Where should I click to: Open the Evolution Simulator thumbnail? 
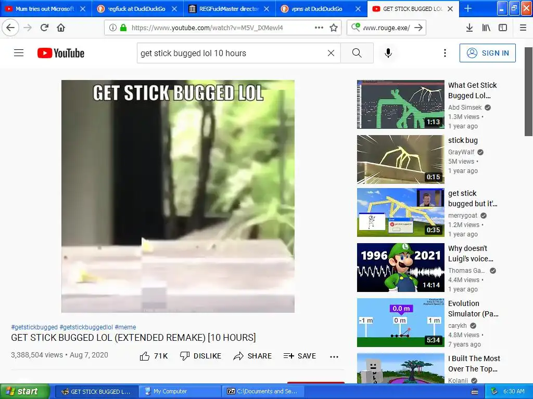coord(400,323)
